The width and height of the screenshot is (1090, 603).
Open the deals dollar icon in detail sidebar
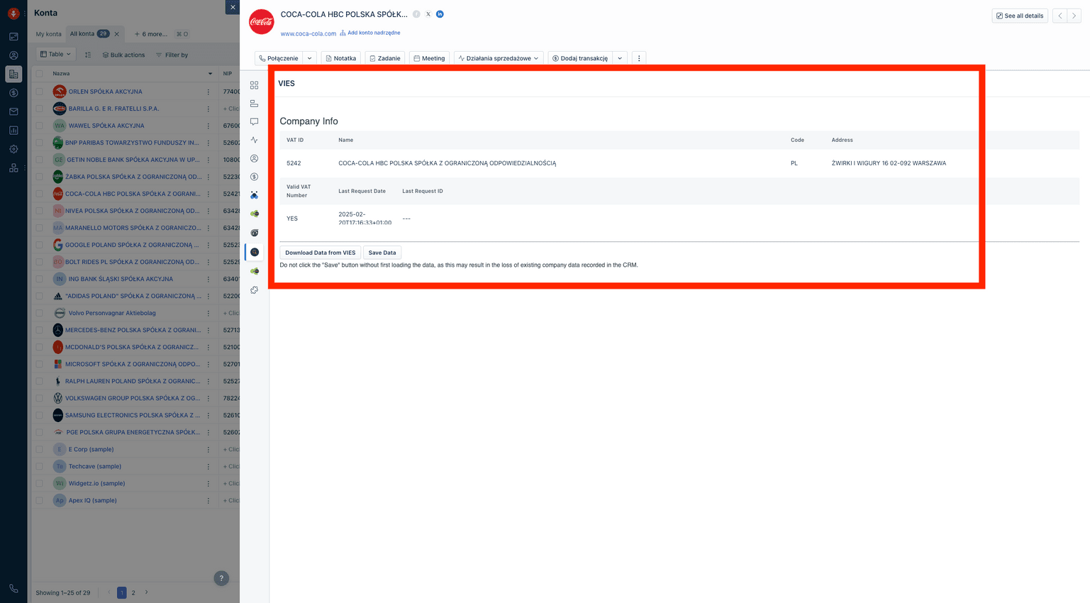point(254,177)
